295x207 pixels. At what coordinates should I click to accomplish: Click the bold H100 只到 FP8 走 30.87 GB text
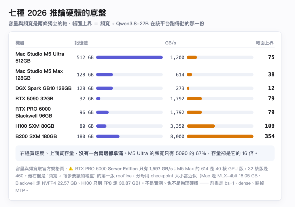(x=110, y=183)
